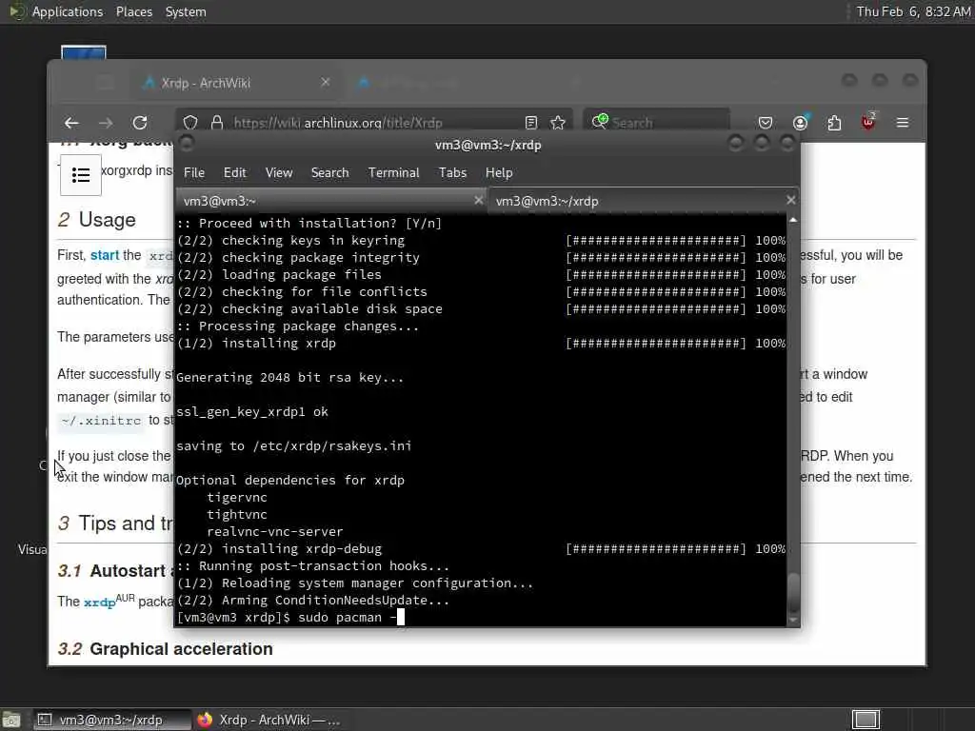Open terminal Tabs menu

pos(452,173)
